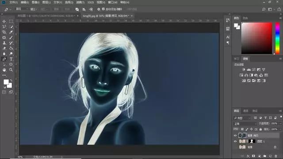The image size is (283, 159).
Task: Open Layers panel flyout menu
Action: [x=280, y=111]
